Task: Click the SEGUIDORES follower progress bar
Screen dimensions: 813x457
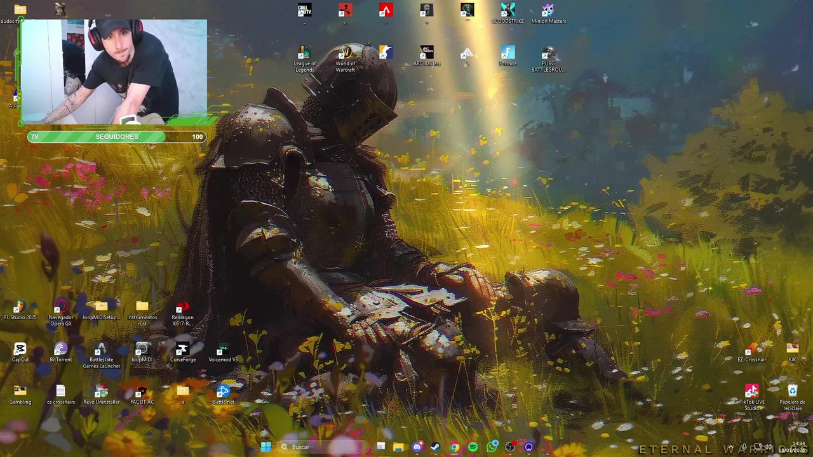Action: point(116,136)
